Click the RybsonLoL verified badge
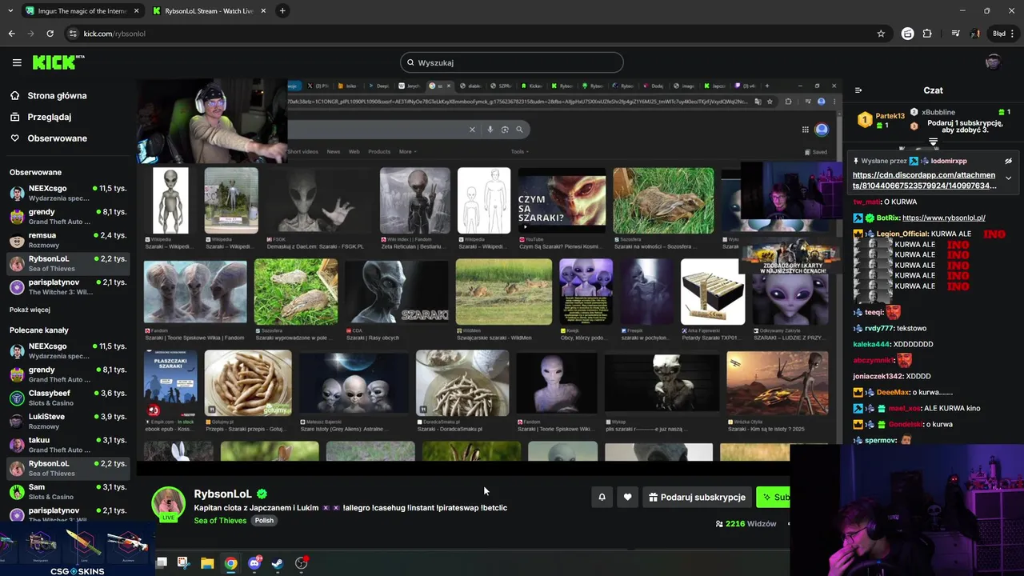The image size is (1024, 576). coord(262,494)
